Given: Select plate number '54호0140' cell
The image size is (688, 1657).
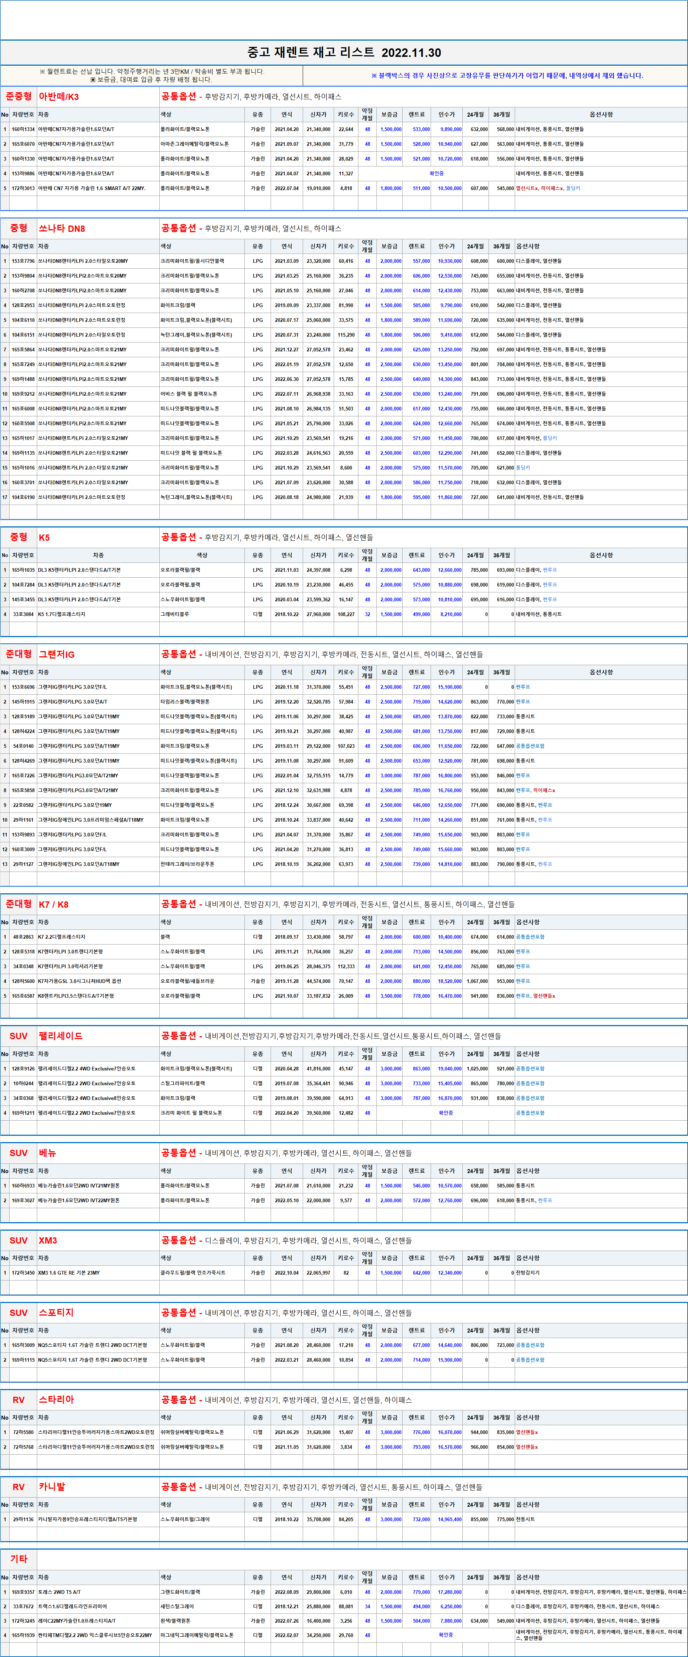Looking at the screenshot, I should coord(23,746).
